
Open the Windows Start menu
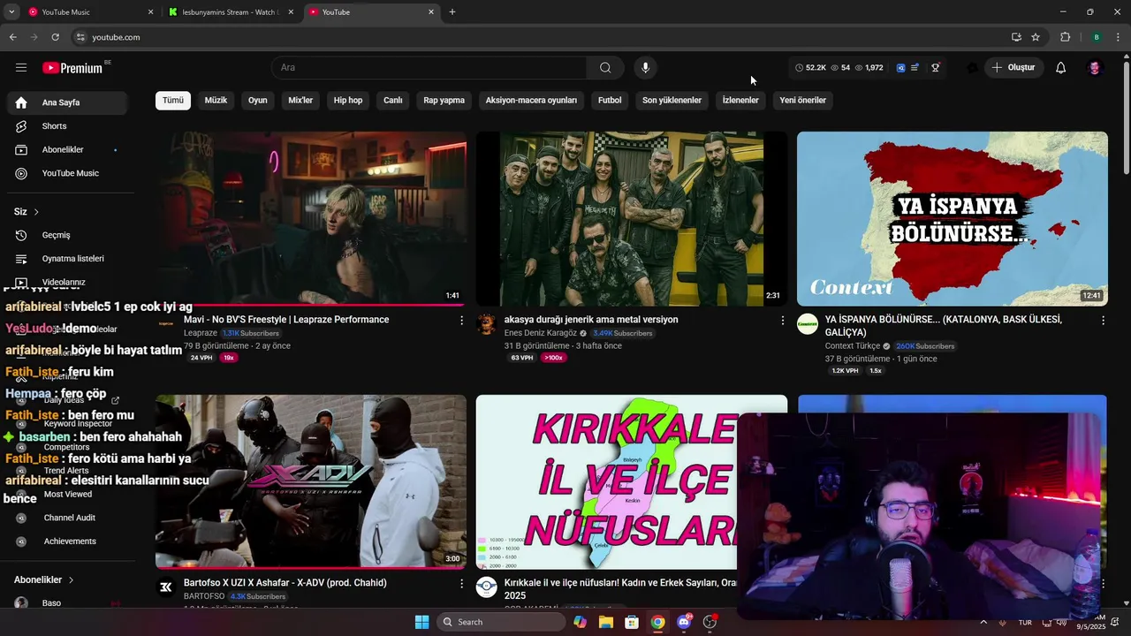pyautogui.click(x=421, y=622)
